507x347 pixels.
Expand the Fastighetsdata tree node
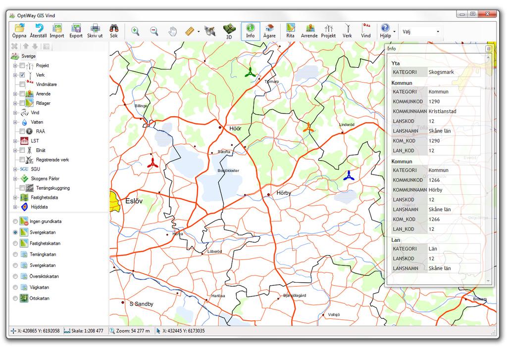pos(15,197)
